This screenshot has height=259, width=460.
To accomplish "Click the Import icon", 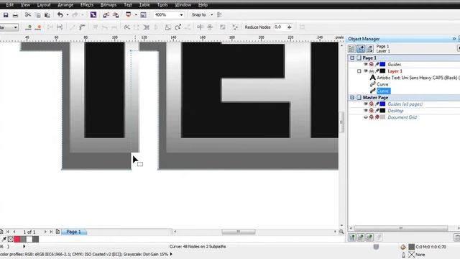I will [x=106, y=14].
